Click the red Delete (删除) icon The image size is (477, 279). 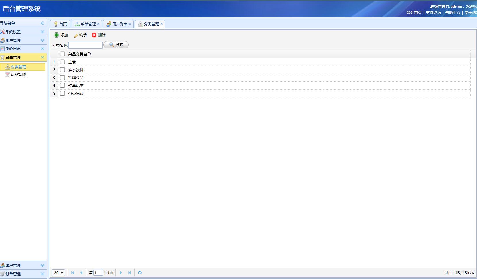tap(94, 35)
